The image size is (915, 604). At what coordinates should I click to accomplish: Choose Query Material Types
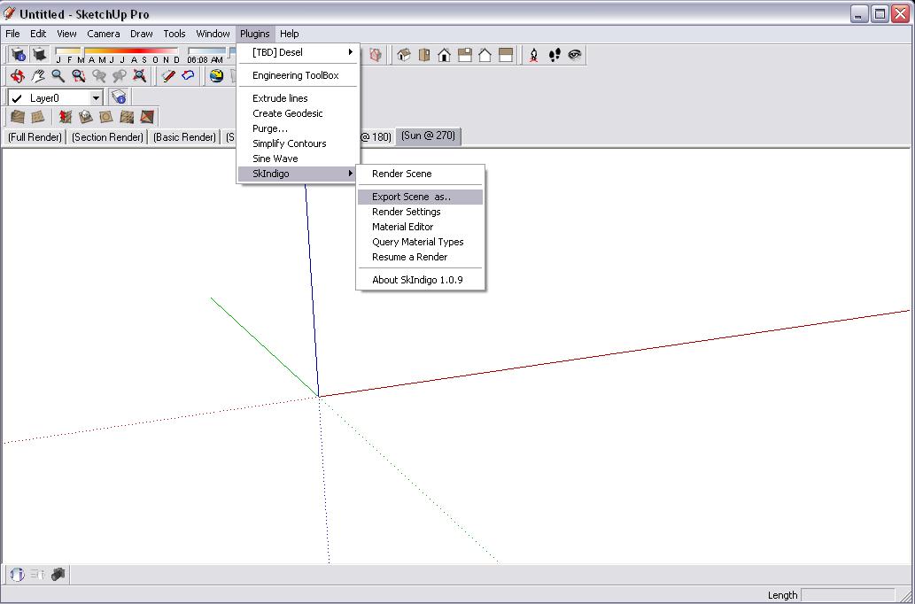coord(420,242)
